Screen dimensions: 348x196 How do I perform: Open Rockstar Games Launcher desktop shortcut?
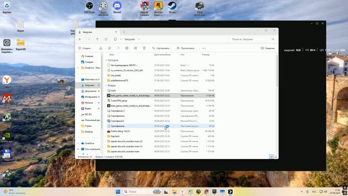tap(158, 8)
